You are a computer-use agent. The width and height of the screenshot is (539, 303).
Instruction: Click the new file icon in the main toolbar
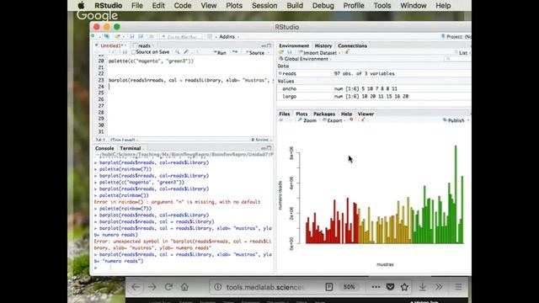93,36
